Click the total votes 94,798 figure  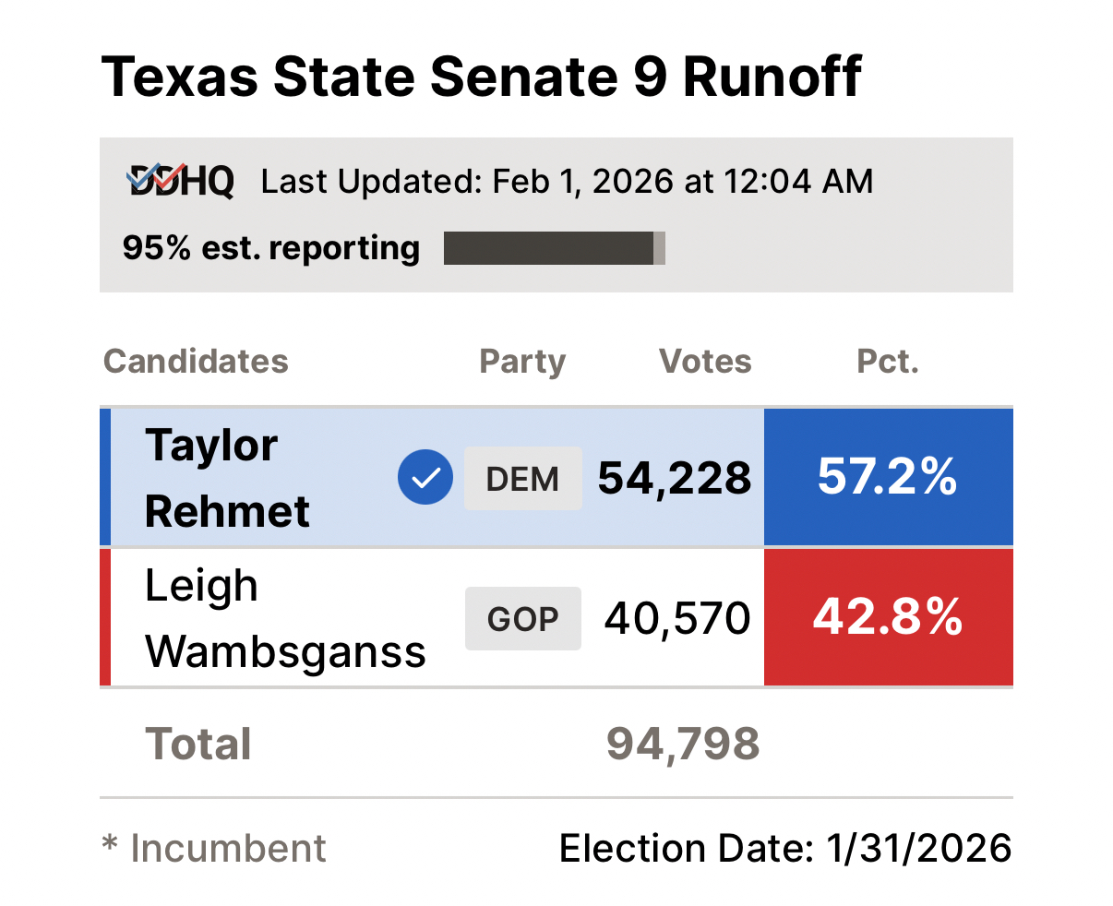click(x=683, y=744)
